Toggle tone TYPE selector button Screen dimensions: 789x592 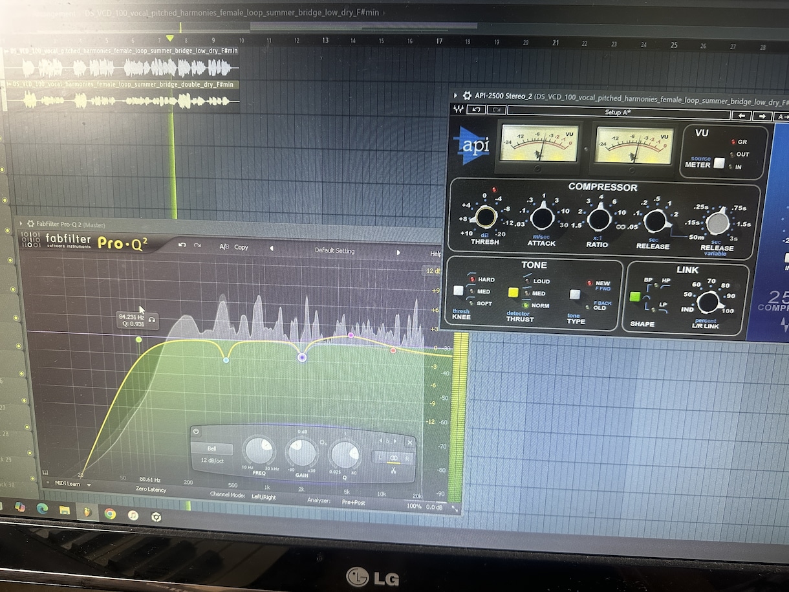point(574,294)
